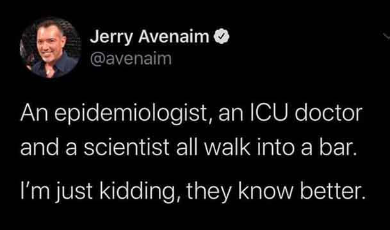390x230 pixels.
Task: Click the word "scientist" in the second line
Action: pyautogui.click(x=126, y=147)
